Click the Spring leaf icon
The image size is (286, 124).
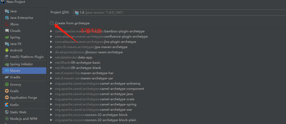tap(7, 37)
